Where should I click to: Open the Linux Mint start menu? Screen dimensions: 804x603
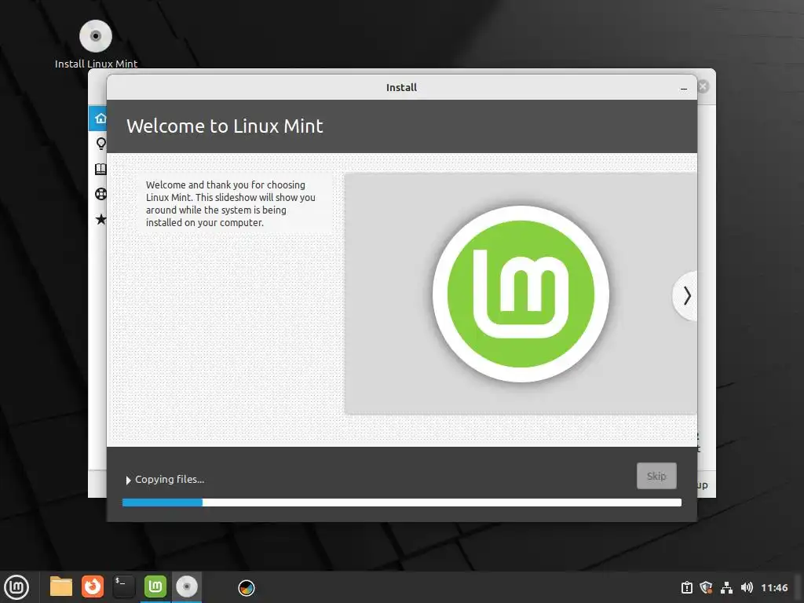tap(17, 587)
